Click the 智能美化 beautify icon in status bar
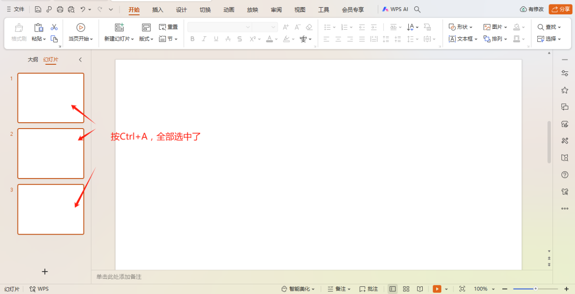The width and height of the screenshot is (575, 294). [x=283, y=289]
